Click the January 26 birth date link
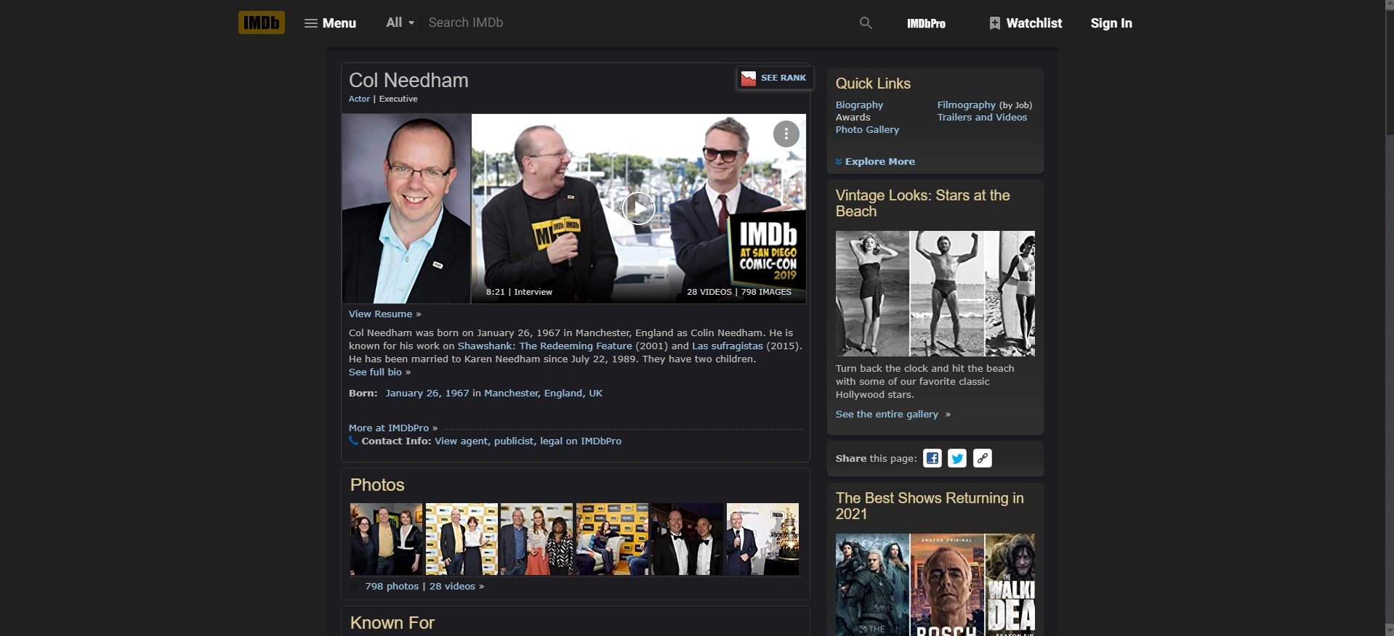 (x=412, y=393)
